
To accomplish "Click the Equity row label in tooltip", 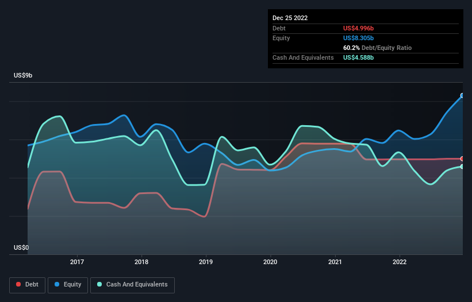I will point(281,38).
